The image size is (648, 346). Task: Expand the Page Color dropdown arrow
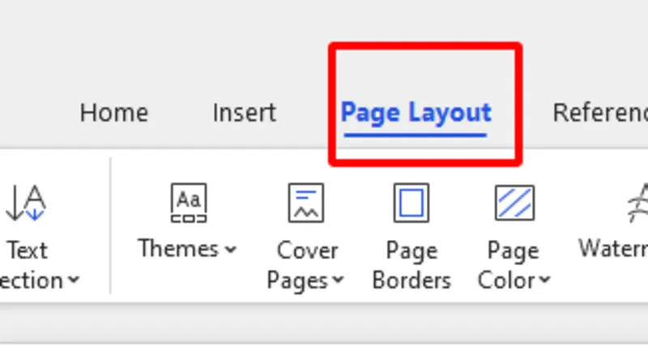[x=545, y=280]
